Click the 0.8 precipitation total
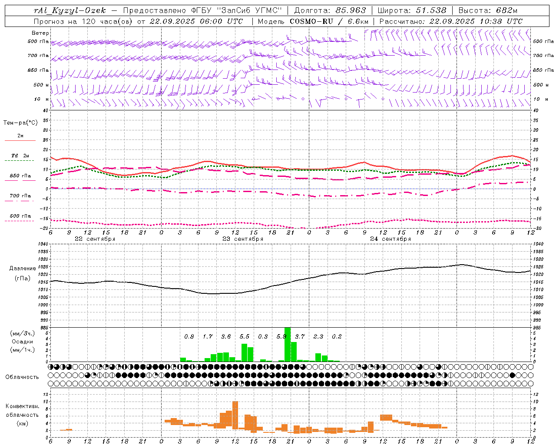The width and height of the screenshot is (556, 445). pyautogui.click(x=189, y=337)
